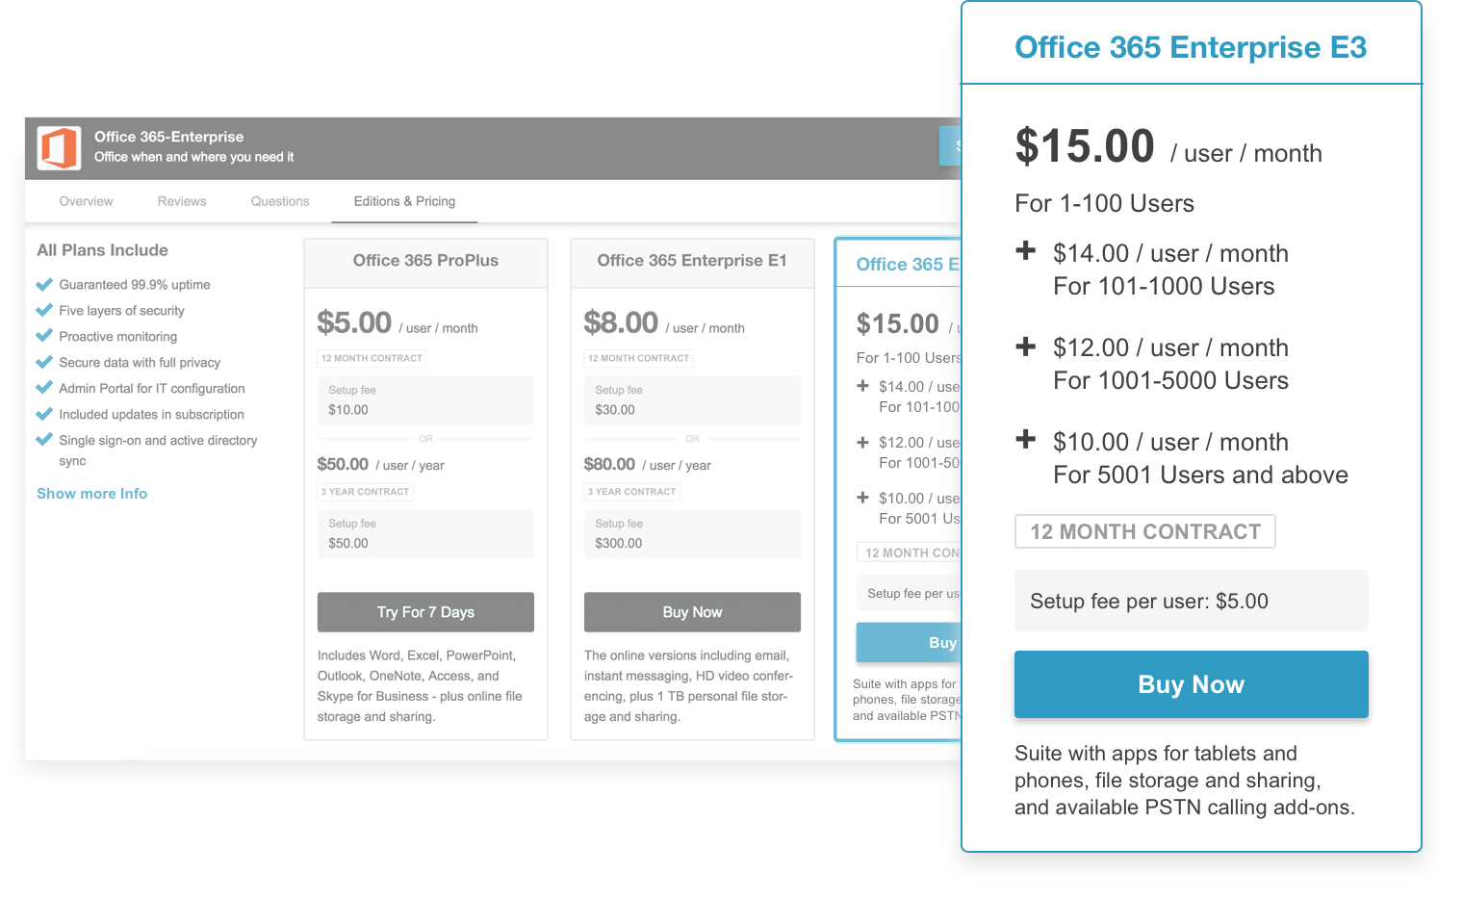This screenshot has width=1463, height=899.
Task: Select the Editions & Pricing tab
Action: coord(404,201)
